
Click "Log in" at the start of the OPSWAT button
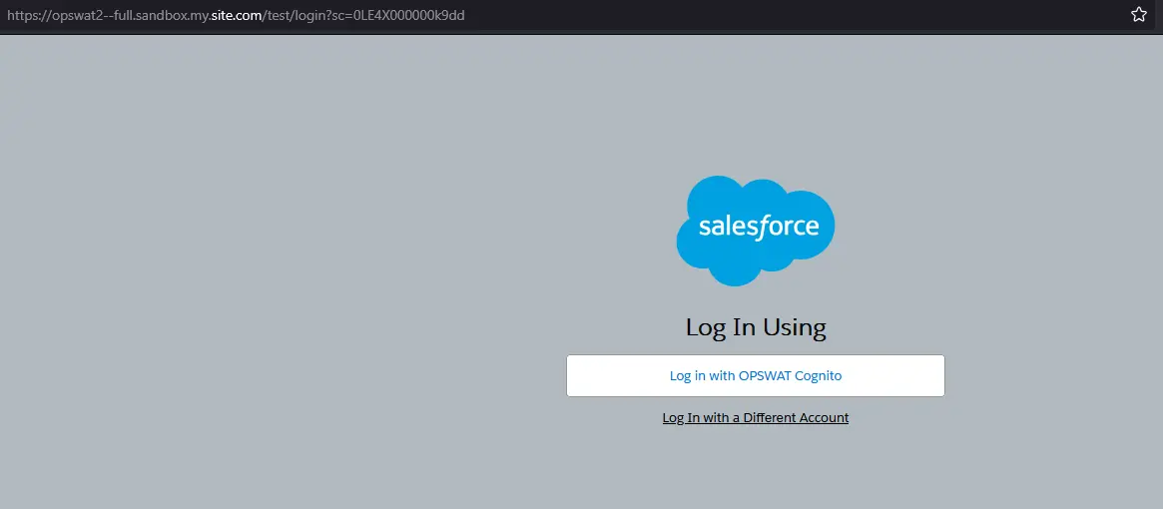coord(688,376)
